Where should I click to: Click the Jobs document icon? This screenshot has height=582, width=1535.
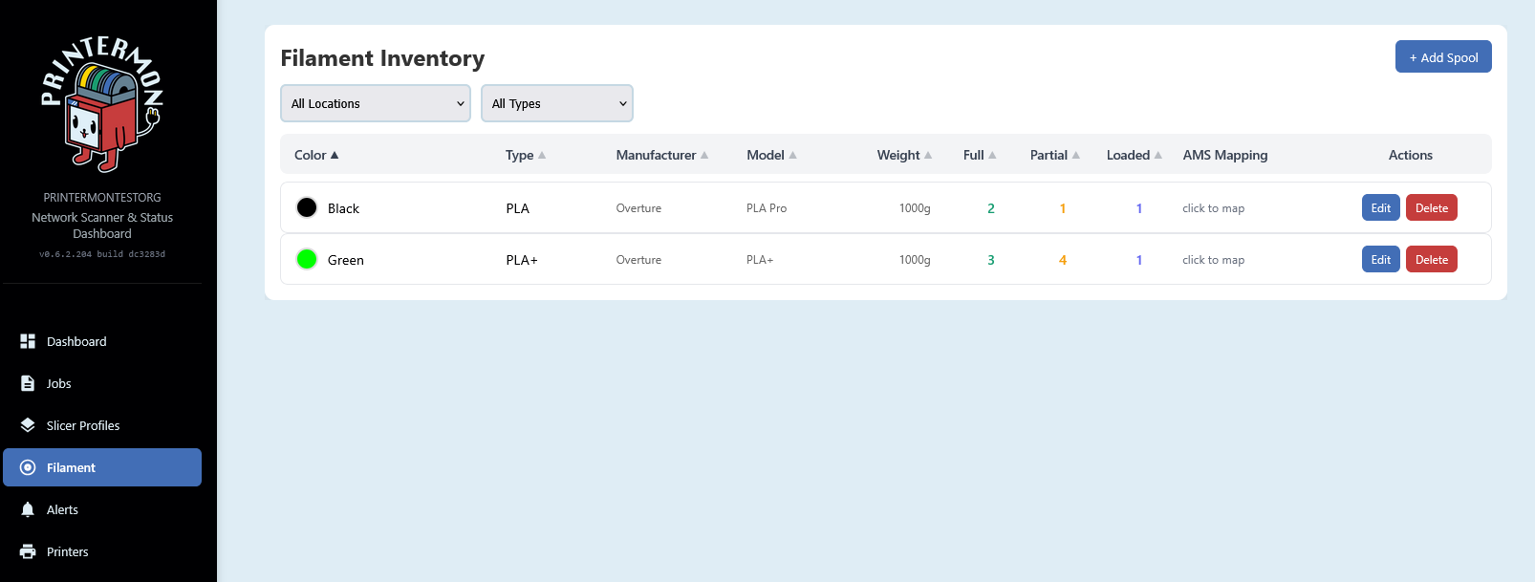28,383
